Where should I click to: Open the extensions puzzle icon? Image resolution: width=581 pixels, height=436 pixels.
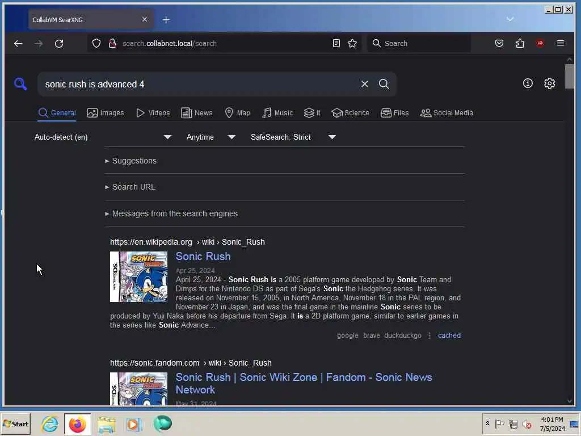520,43
